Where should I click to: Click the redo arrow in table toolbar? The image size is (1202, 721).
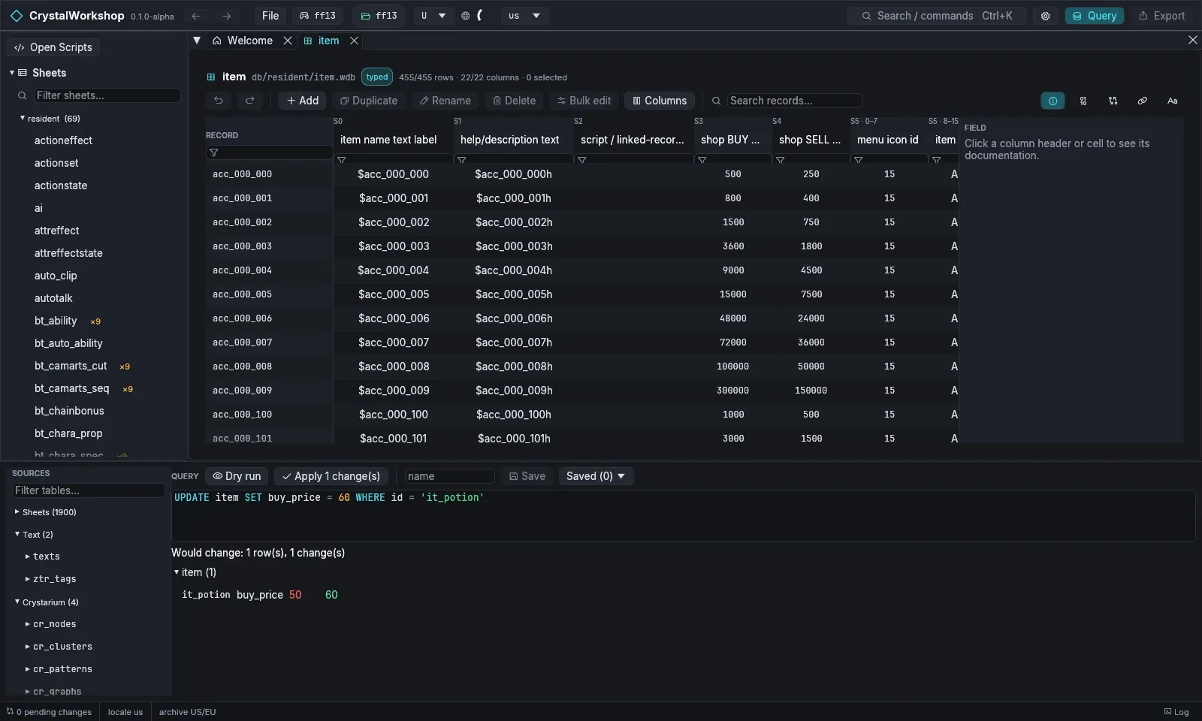(249, 101)
